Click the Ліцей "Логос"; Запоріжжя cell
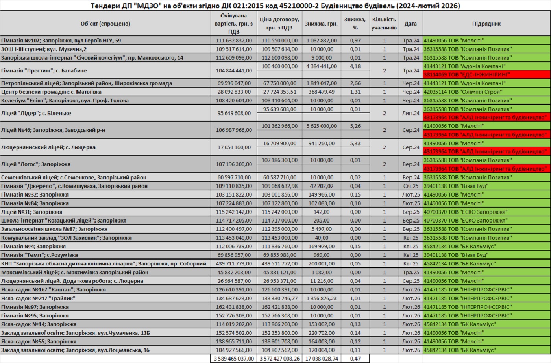The width and height of the screenshot is (551, 363). click(105, 164)
